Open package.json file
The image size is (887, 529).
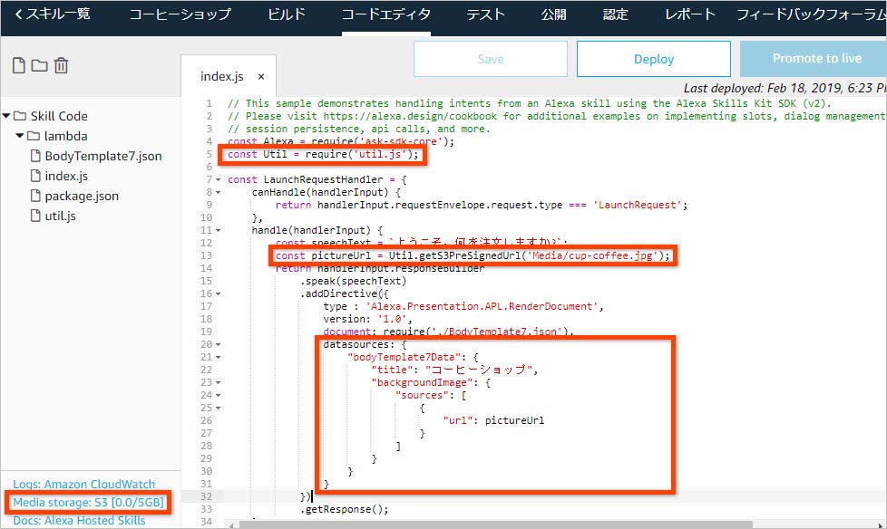coord(82,197)
